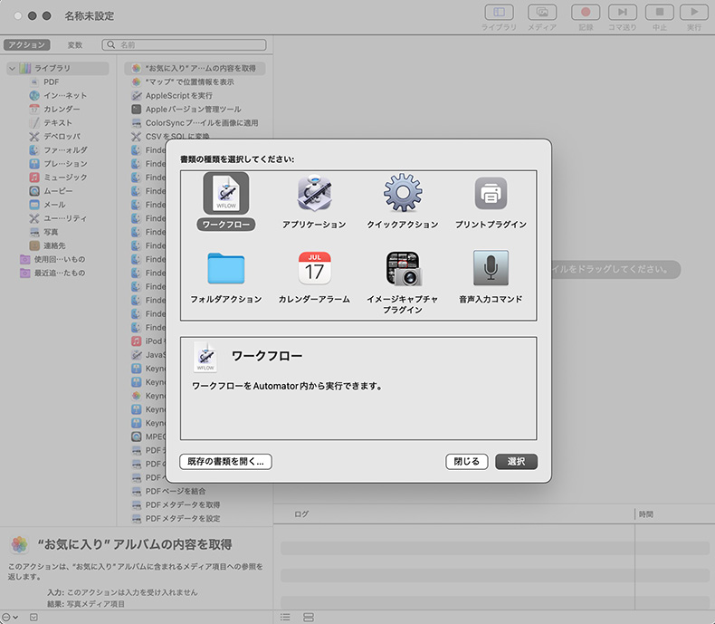
Task: Select AppleScriptを実行 action
Action: coord(179,96)
